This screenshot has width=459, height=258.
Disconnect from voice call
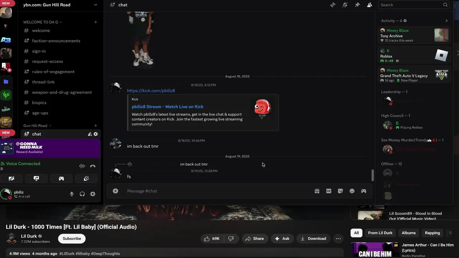tap(93, 166)
